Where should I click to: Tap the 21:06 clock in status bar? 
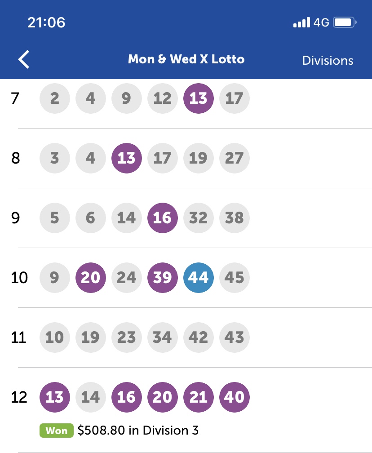point(46,22)
